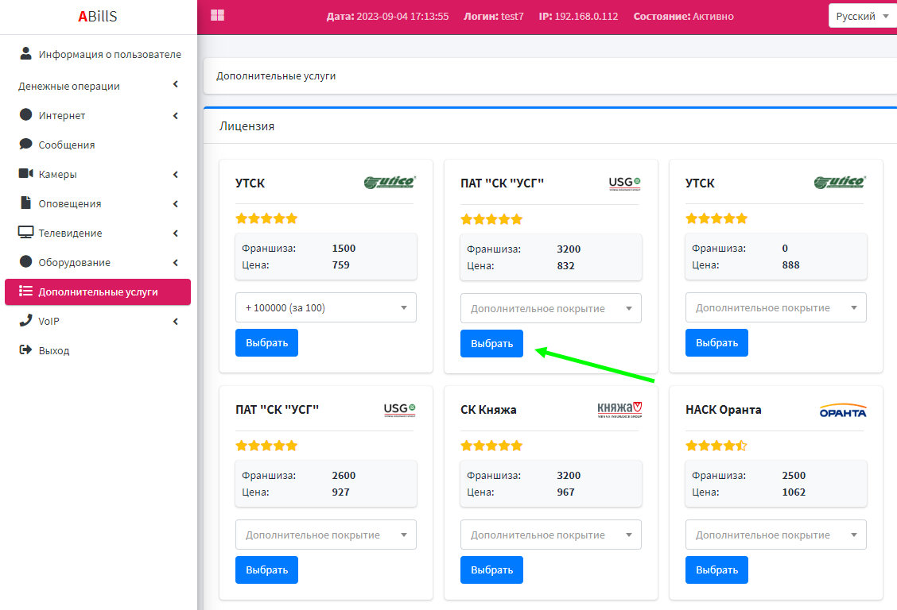Click Выбрать on СК Княжа card

491,569
